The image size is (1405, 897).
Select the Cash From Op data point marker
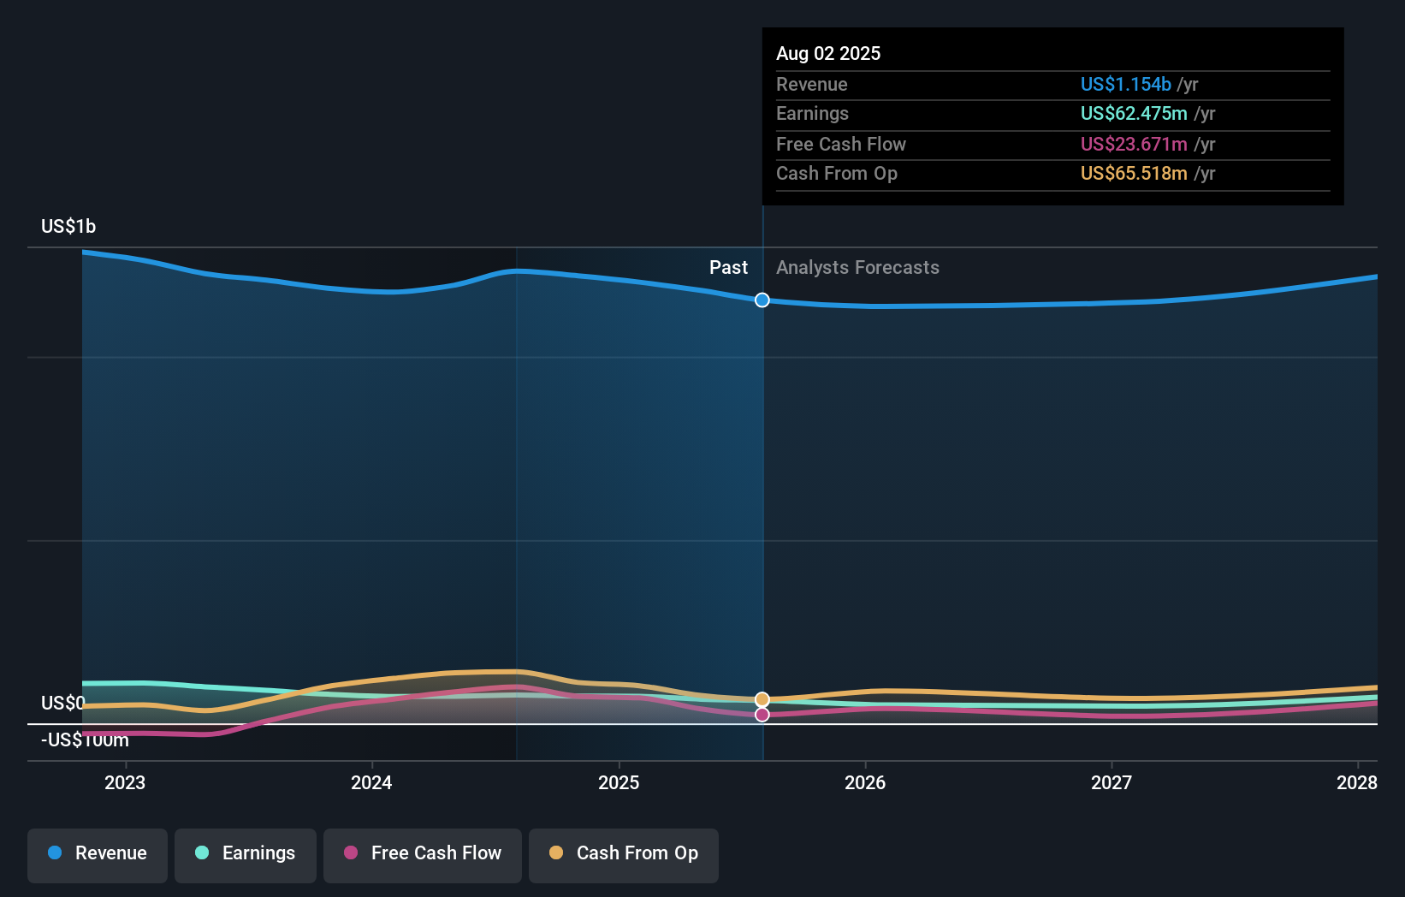(762, 699)
